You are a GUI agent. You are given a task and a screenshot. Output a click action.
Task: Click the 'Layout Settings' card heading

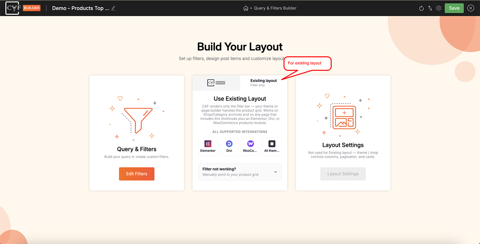343,145
